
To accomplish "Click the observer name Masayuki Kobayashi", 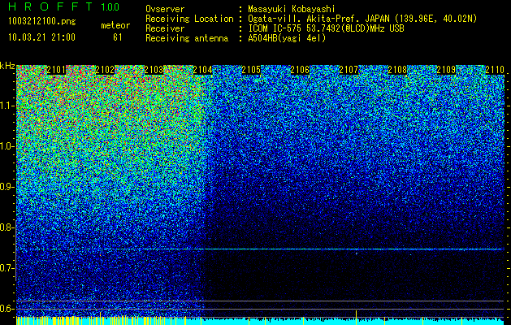I will (x=292, y=9).
